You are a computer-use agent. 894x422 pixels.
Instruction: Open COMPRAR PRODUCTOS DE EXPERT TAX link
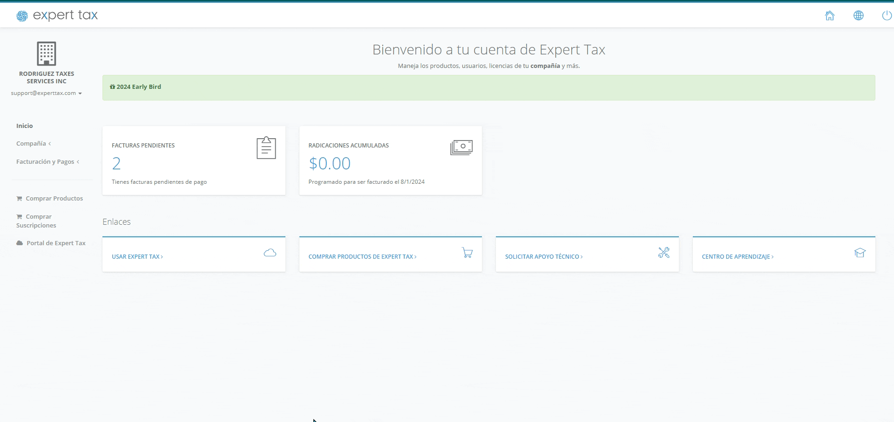pyautogui.click(x=362, y=256)
